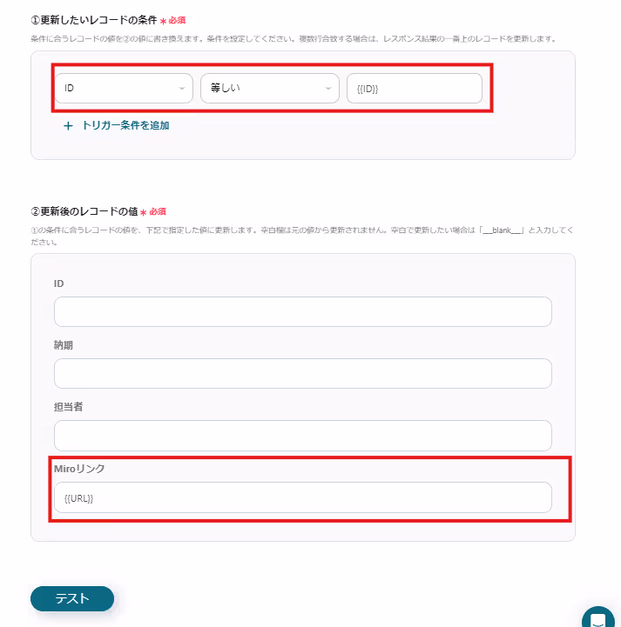Select the 等しい comparison combo box
Image resolution: width=621 pixels, height=627 pixels.
coord(270,89)
